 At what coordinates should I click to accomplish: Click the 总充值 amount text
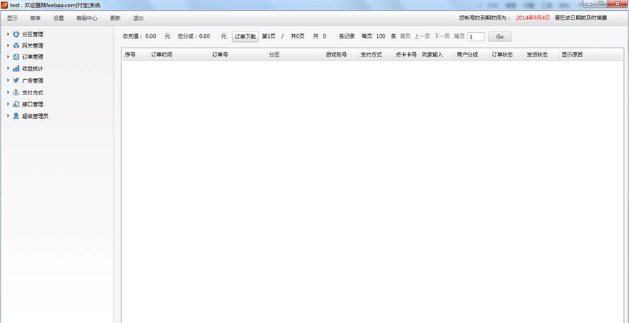(139, 36)
